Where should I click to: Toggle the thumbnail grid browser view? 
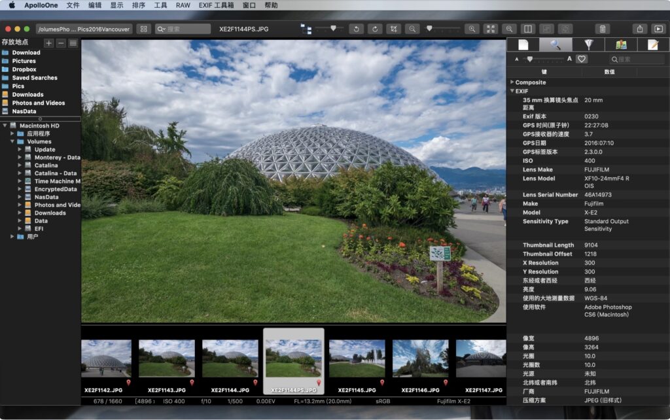[144, 29]
